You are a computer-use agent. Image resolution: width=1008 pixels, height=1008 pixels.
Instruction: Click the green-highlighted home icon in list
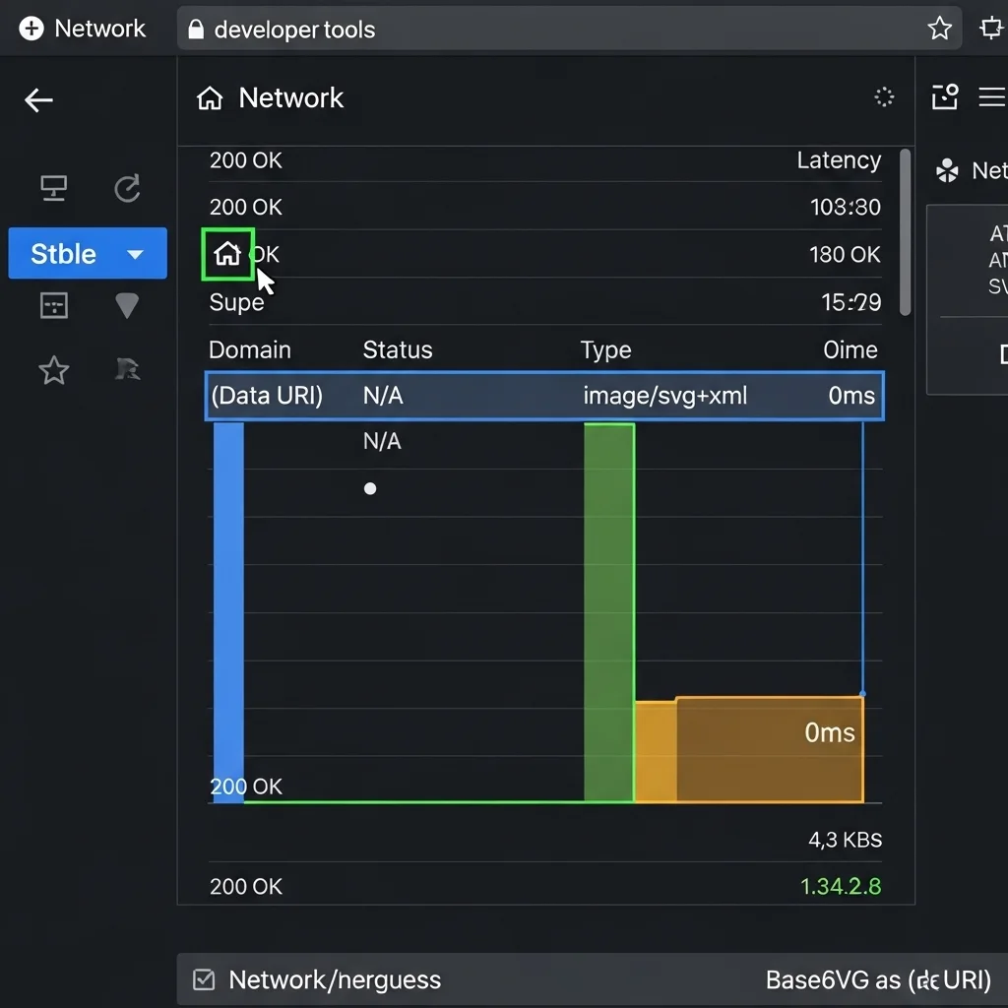point(227,254)
